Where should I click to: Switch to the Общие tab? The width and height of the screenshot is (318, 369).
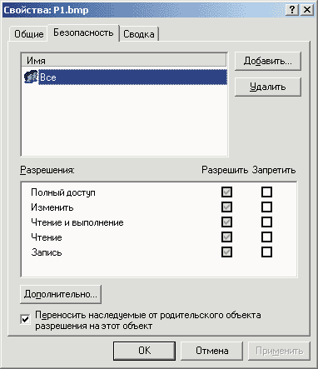click(x=28, y=34)
